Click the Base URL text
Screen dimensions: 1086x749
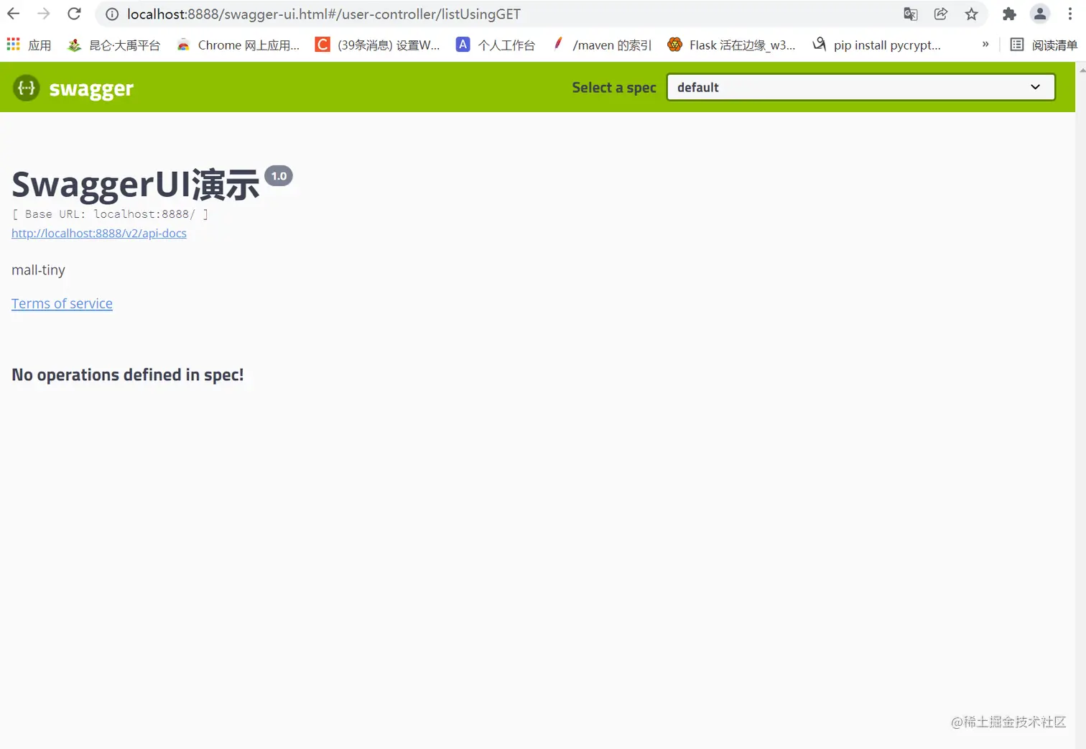[110, 214]
